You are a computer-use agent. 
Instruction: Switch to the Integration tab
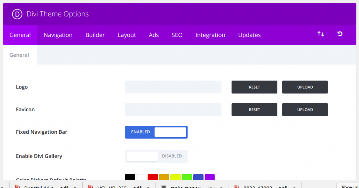tap(210, 35)
